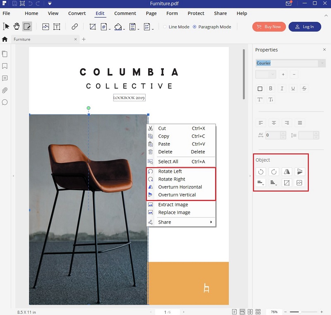Select the Crop tool in the toolbar

pos(92,26)
